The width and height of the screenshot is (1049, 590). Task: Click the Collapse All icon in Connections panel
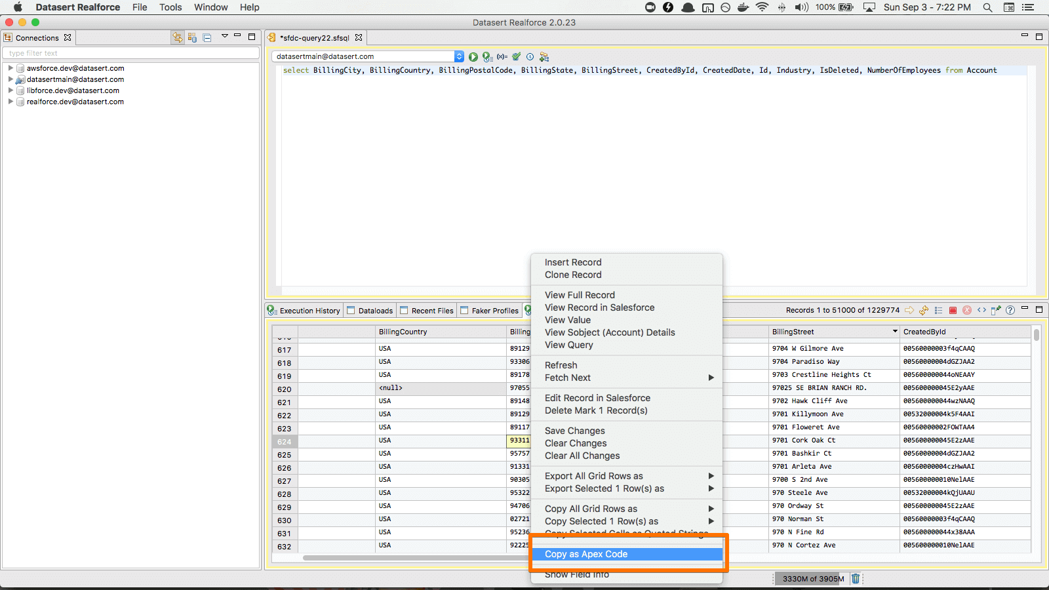207,38
